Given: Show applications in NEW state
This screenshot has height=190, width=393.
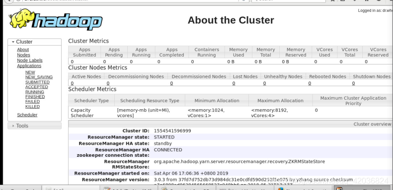Looking at the screenshot, I should [x=30, y=72].
